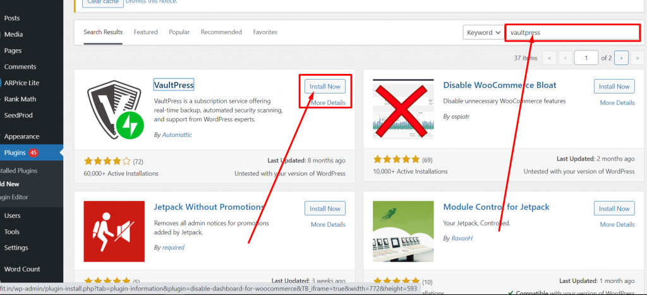Open the Jetpack Without Promotions red icon
The height and width of the screenshot is (295, 647).
(114, 231)
